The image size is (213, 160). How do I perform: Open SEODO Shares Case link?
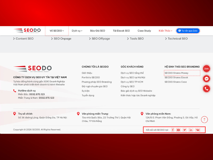click(176, 82)
